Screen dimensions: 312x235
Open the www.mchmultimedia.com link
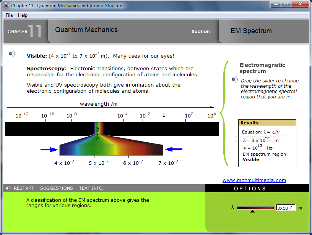click(x=254, y=180)
